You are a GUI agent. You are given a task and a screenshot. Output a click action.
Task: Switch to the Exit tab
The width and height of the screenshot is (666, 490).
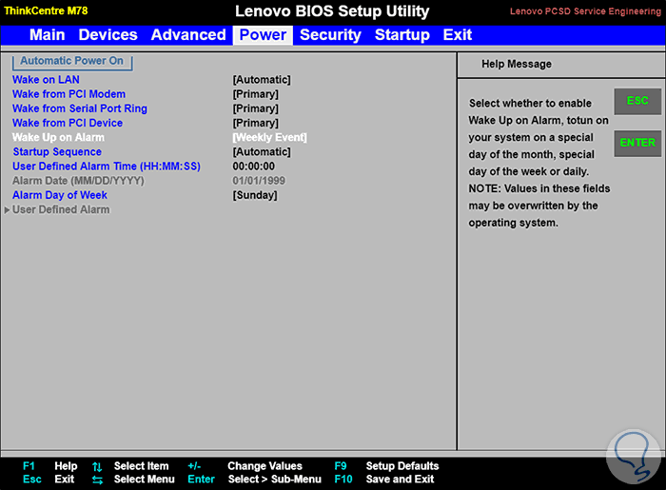click(458, 35)
